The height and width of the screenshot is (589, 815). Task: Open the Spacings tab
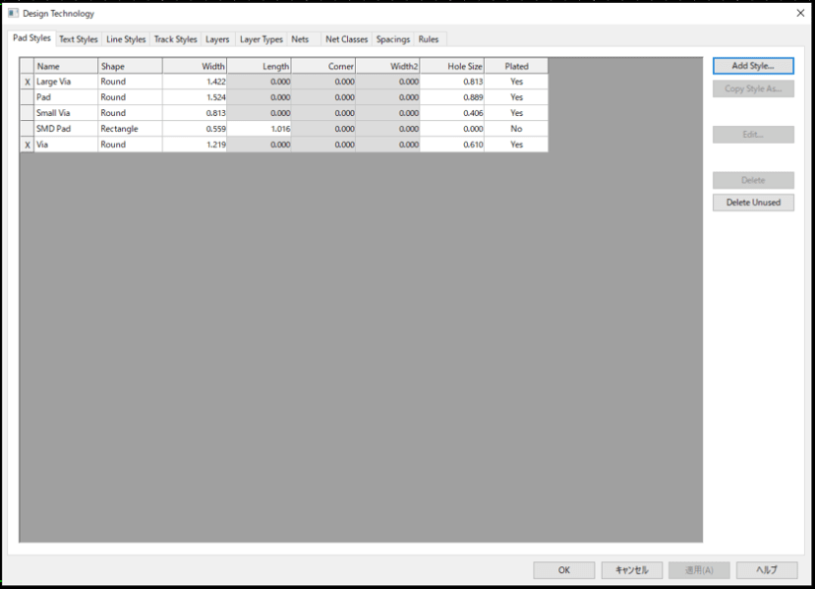pos(393,39)
